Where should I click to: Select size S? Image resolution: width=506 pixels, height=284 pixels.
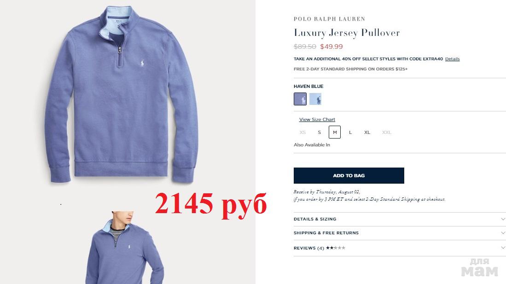pyautogui.click(x=319, y=132)
